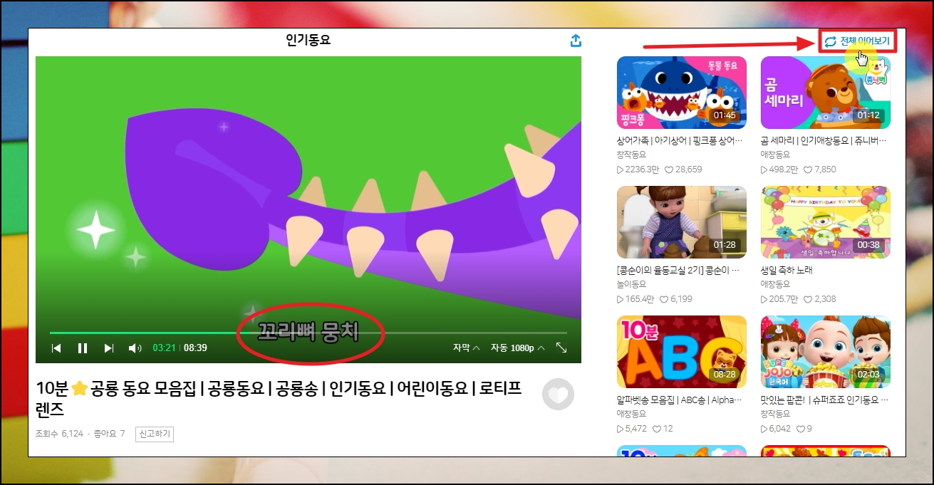Enter fullscreen with the expand icon

[x=561, y=348]
